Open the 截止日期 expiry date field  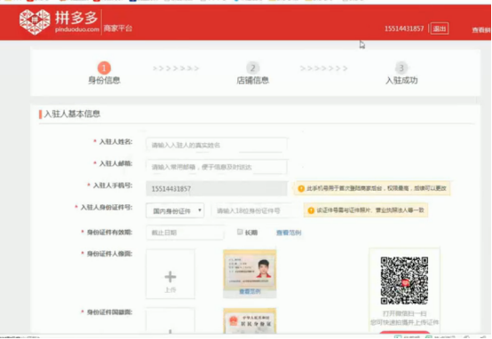(185, 233)
